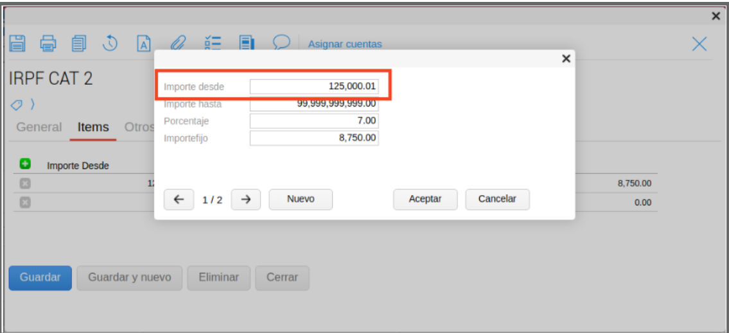Image resolution: width=729 pixels, height=333 pixels.
Task: Click the Importe desde input field
Action: [314, 87]
